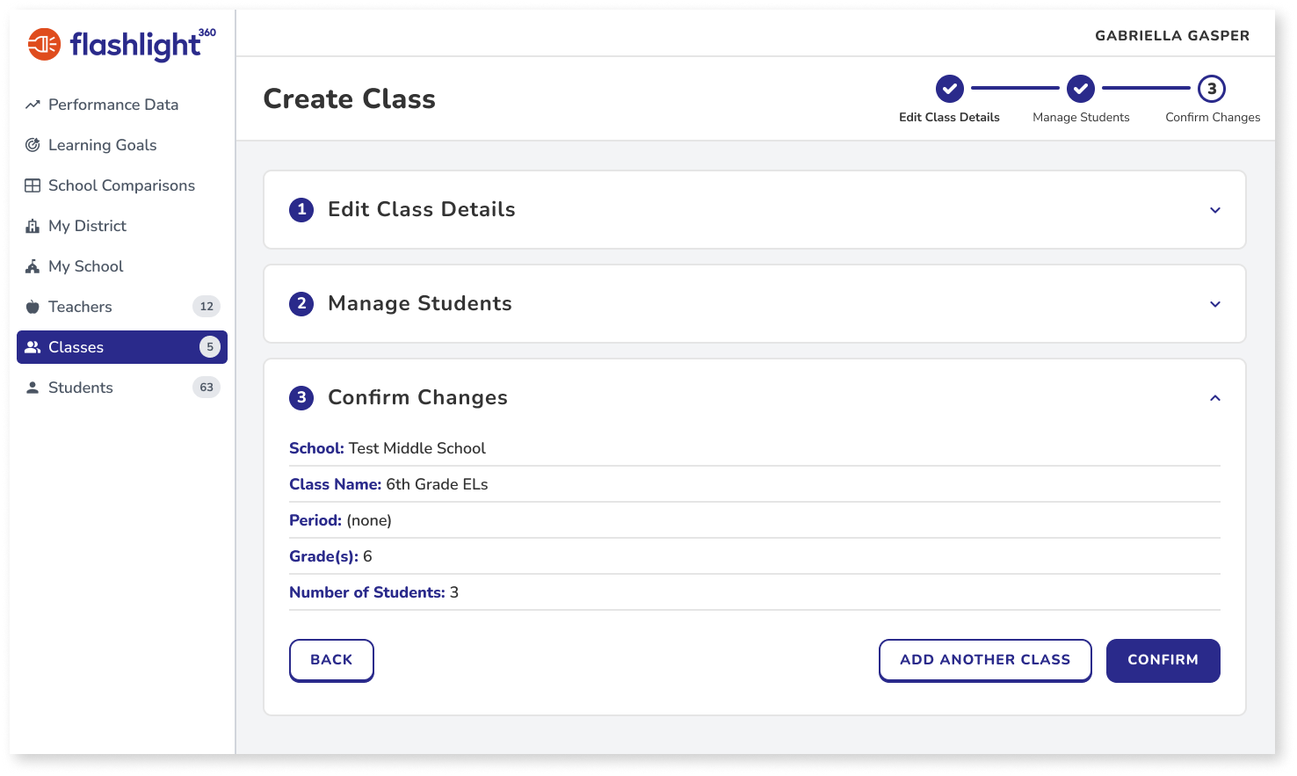Open Teachers using the apple icon
Image resolution: width=1297 pixels, height=776 pixels.
pos(33,307)
